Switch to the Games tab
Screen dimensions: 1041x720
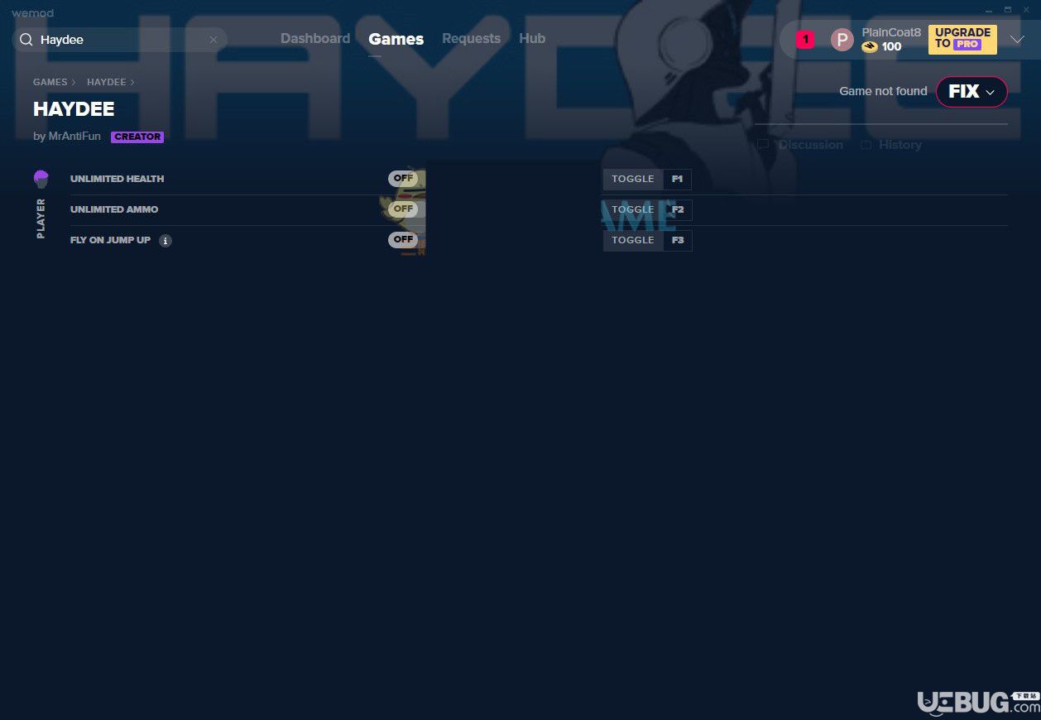click(396, 39)
